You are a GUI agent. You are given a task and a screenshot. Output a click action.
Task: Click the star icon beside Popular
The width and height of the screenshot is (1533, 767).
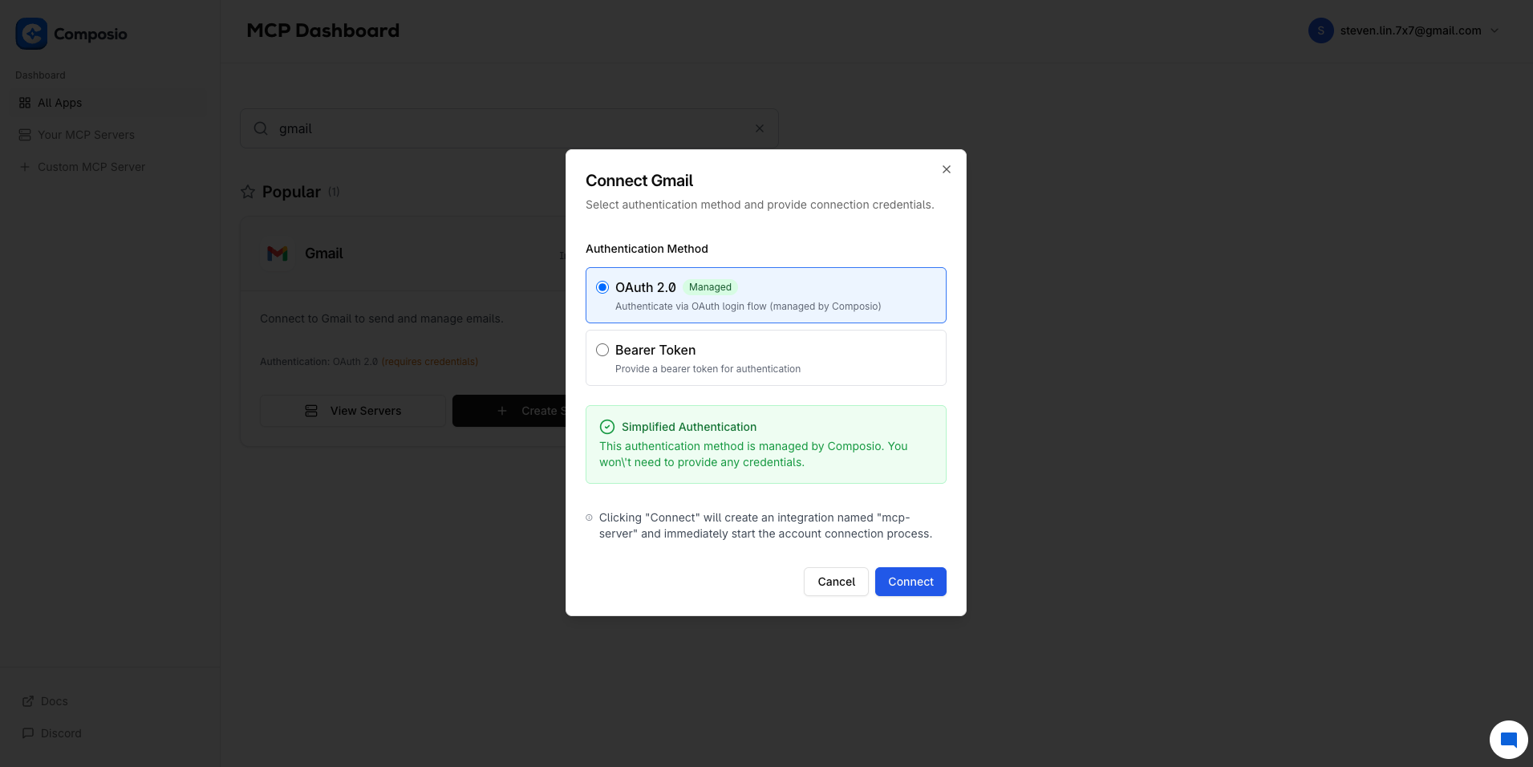248,191
